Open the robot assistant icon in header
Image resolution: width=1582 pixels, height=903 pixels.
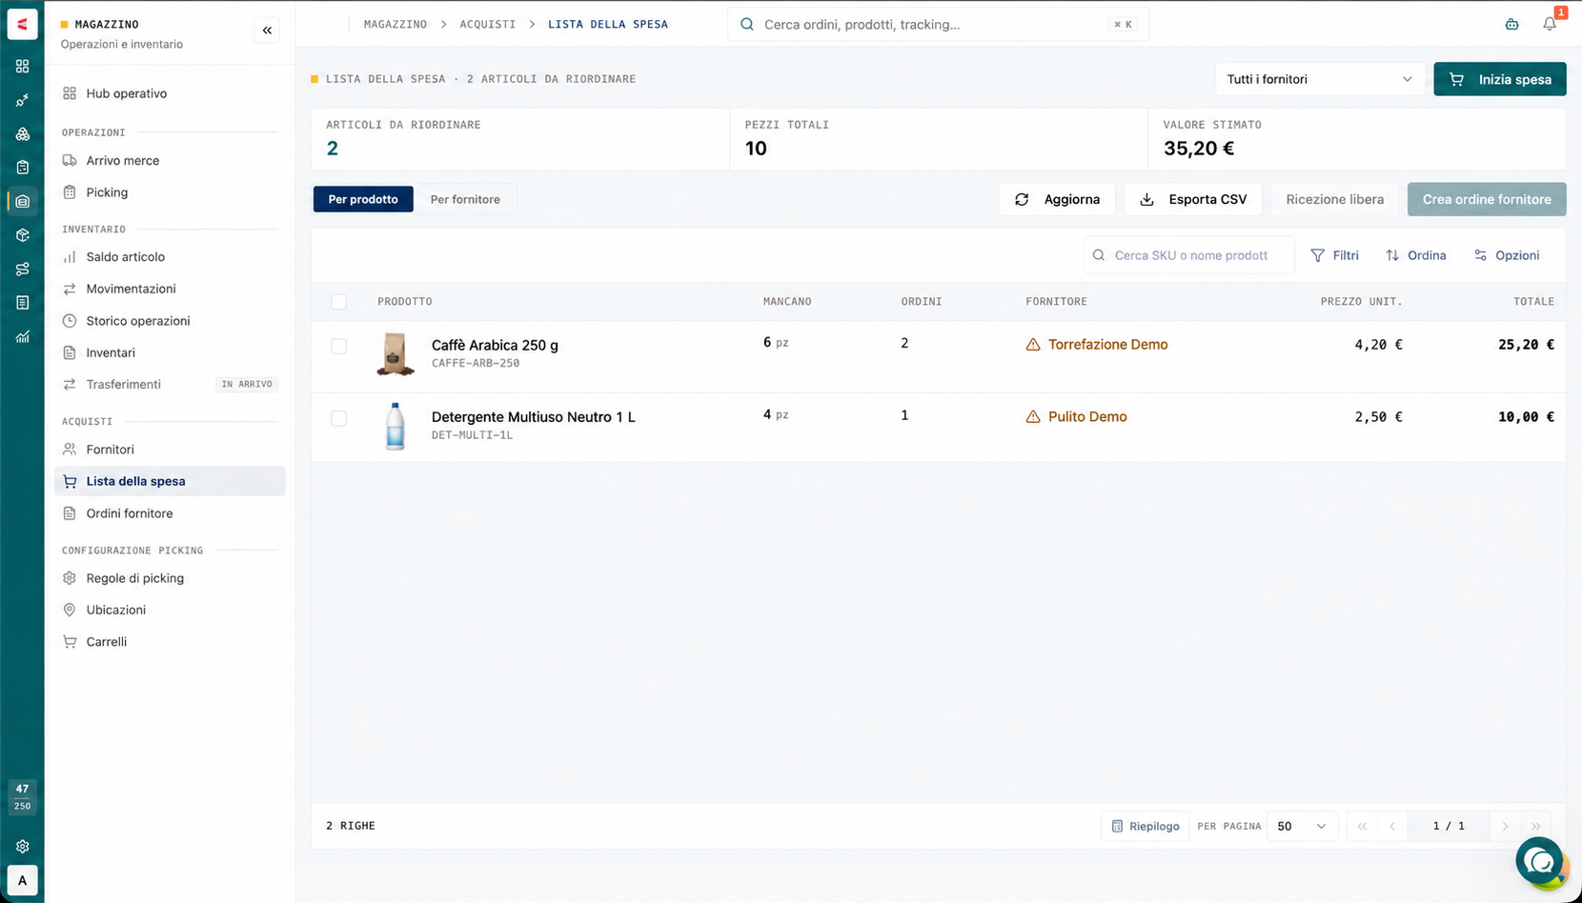tap(1511, 24)
